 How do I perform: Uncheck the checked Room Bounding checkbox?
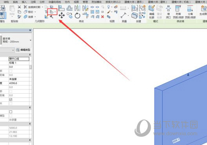pos(11,100)
